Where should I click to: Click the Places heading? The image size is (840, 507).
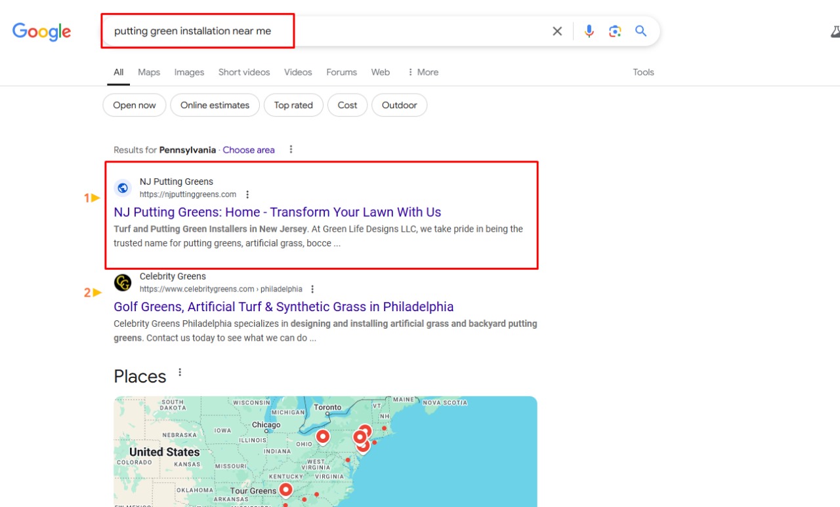pos(140,376)
